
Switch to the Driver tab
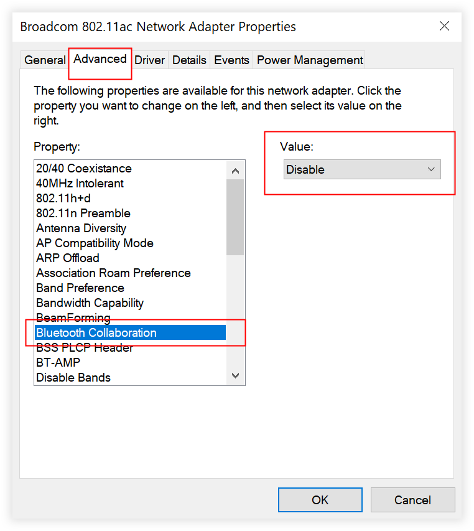(x=149, y=60)
